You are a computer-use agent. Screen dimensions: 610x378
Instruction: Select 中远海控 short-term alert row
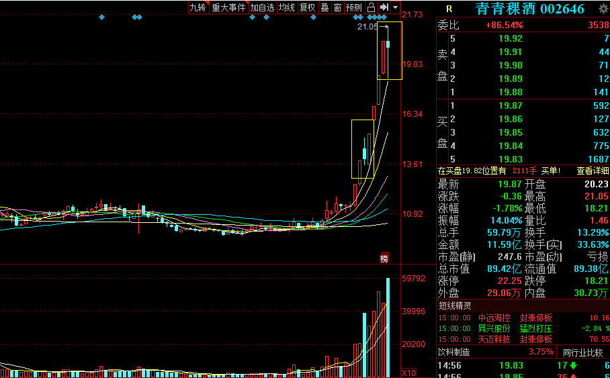tap(523, 318)
